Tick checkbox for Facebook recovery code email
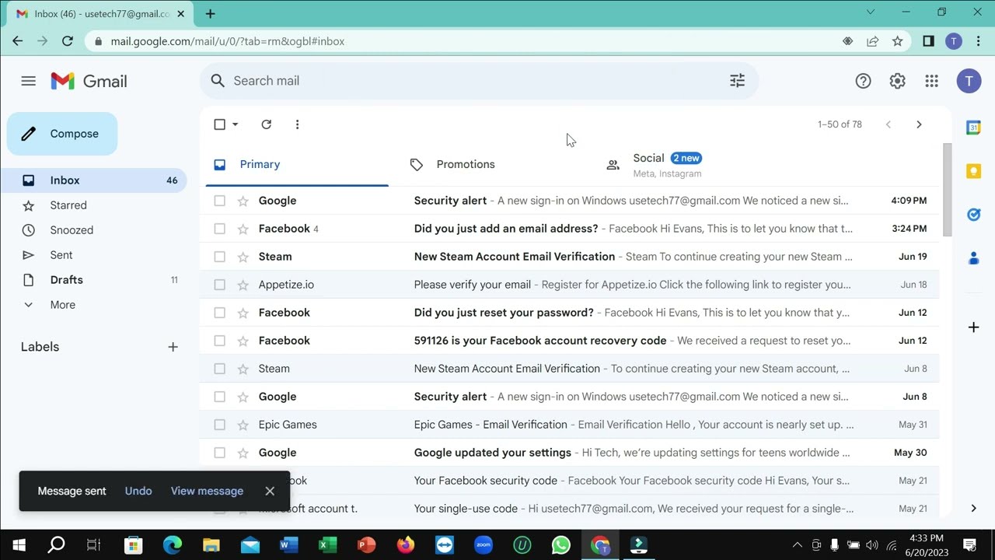The height and width of the screenshot is (560, 995). click(x=219, y=341)
